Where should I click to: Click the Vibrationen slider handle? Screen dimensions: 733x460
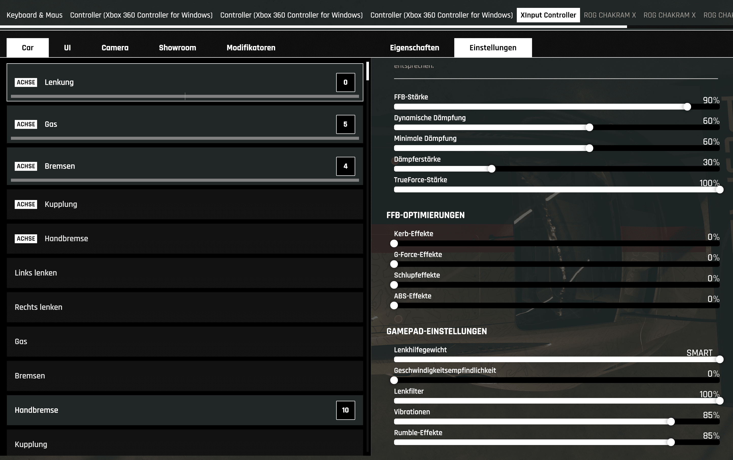671,422
